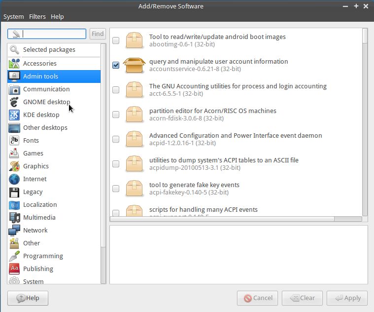Click the Internet globe icon
Image resolution: width=374 pixels, height=312 pixels.
coord(14,179)
